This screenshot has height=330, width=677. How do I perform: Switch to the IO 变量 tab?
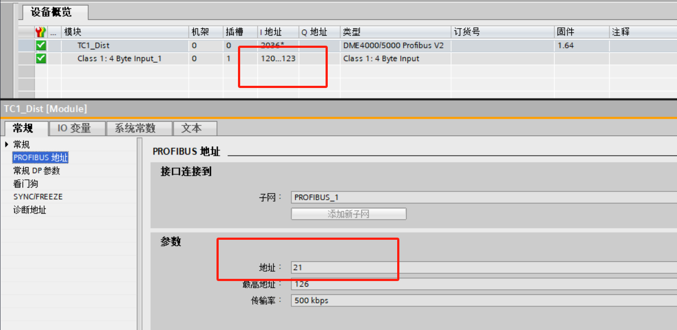pos(74,128)
